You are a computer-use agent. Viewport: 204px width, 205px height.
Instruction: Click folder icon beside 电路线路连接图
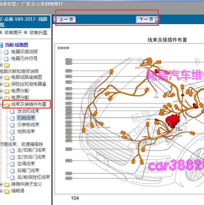tap(7, 78)
